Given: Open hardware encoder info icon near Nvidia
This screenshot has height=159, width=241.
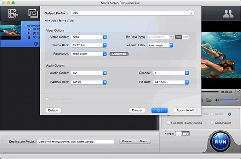Looking at the screenshot, I should (x=230, y=114).
